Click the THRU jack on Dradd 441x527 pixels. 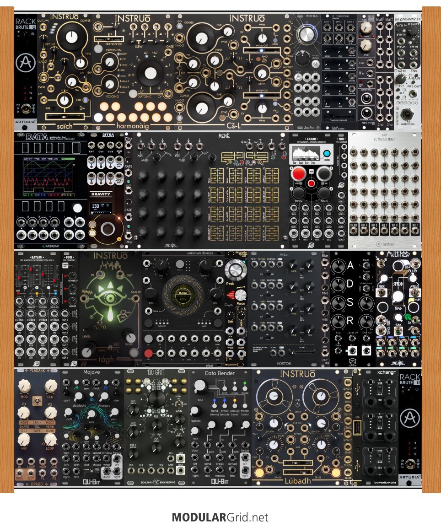click(20, 473)
